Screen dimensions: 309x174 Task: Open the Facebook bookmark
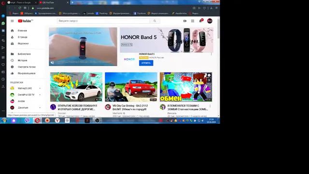[140, 14]
